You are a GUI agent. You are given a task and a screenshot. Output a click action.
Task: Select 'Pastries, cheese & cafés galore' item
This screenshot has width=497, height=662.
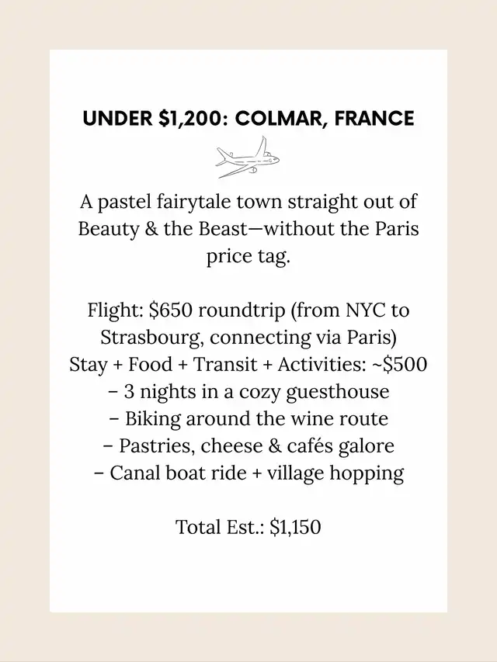(x=248, y=445)
